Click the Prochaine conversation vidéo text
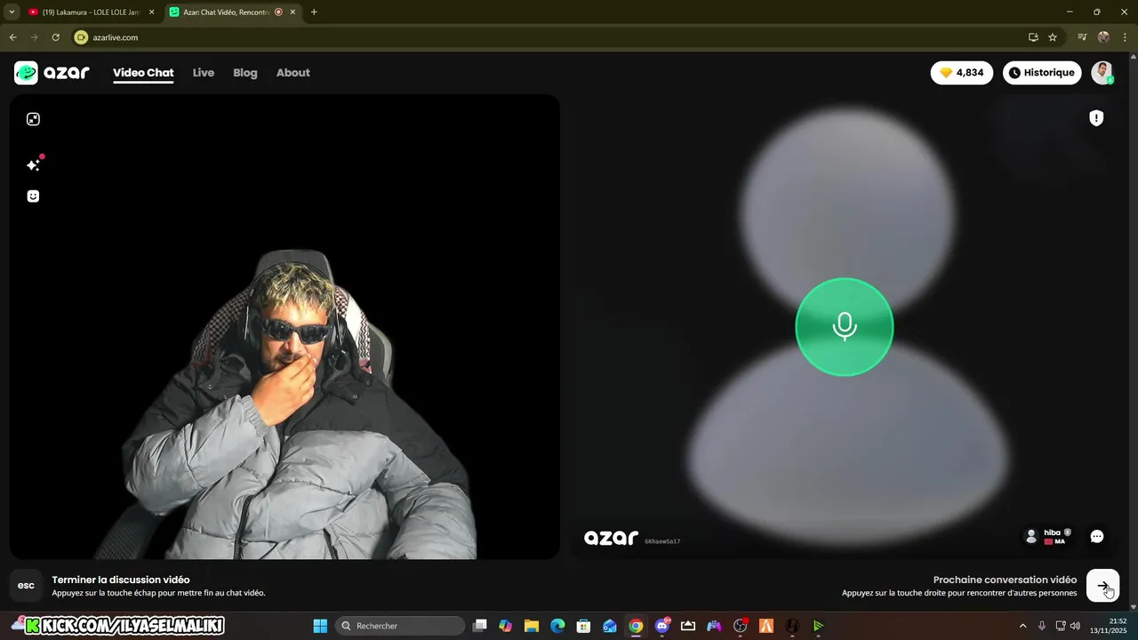Image resolution: width=1138 pixels, height=640 pixels. (x=1005, y=580)
